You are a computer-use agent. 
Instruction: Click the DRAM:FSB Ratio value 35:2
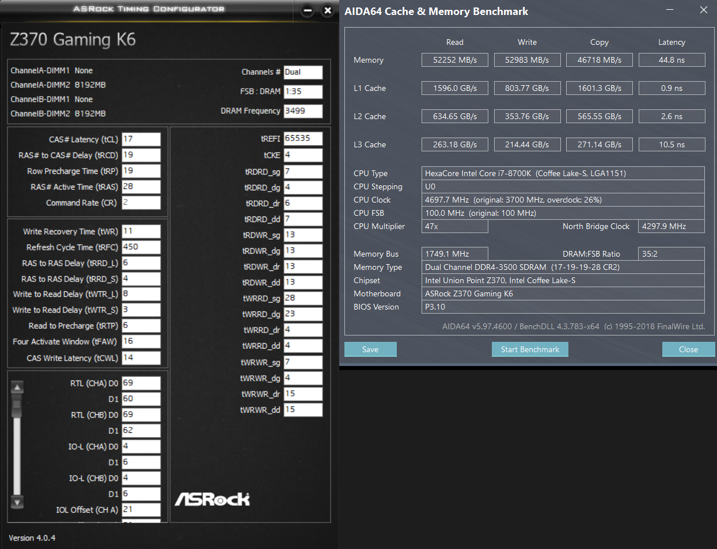click(672, 254)
